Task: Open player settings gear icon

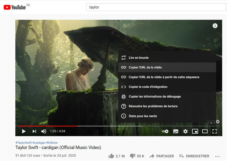Action: click(186, 131)
